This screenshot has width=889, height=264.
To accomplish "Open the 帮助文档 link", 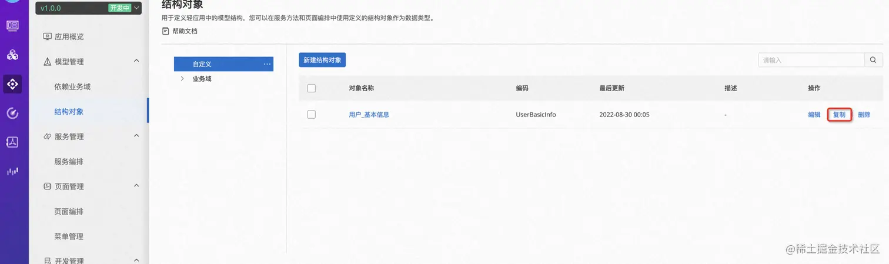I will [x=185, y=31].
